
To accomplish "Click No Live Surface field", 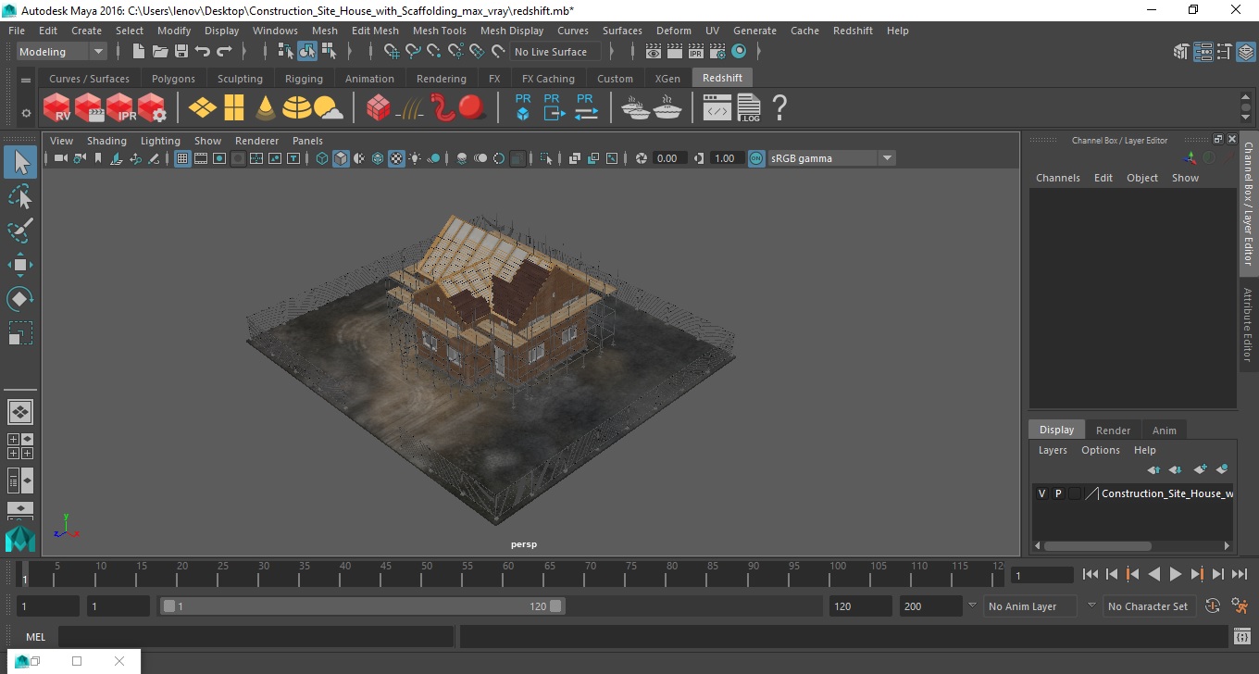I will [x=551, y=52].
